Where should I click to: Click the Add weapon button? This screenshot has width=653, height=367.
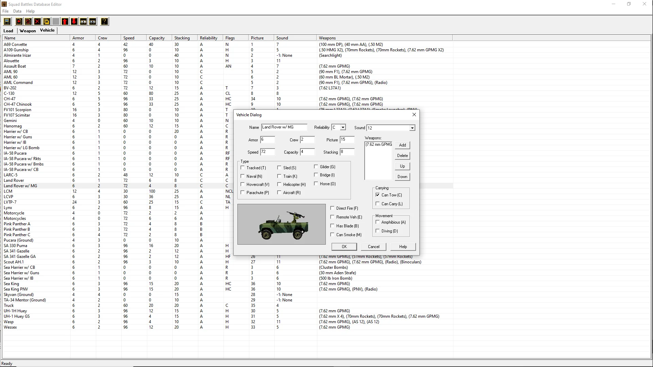point(402,145)
